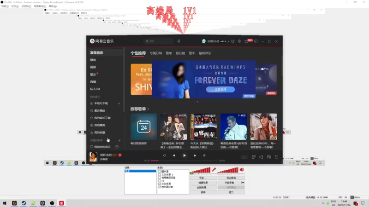Screen dimensions: 369x207
Task: Click the 立即支持 button on the banner
Action: pyautogui.click(x=220, y=89)
